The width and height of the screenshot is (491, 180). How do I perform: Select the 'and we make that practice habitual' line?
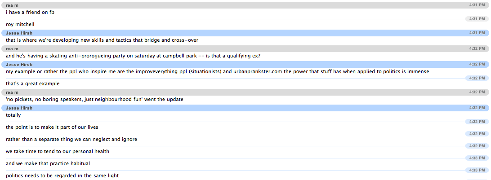(x=48, y=163)
